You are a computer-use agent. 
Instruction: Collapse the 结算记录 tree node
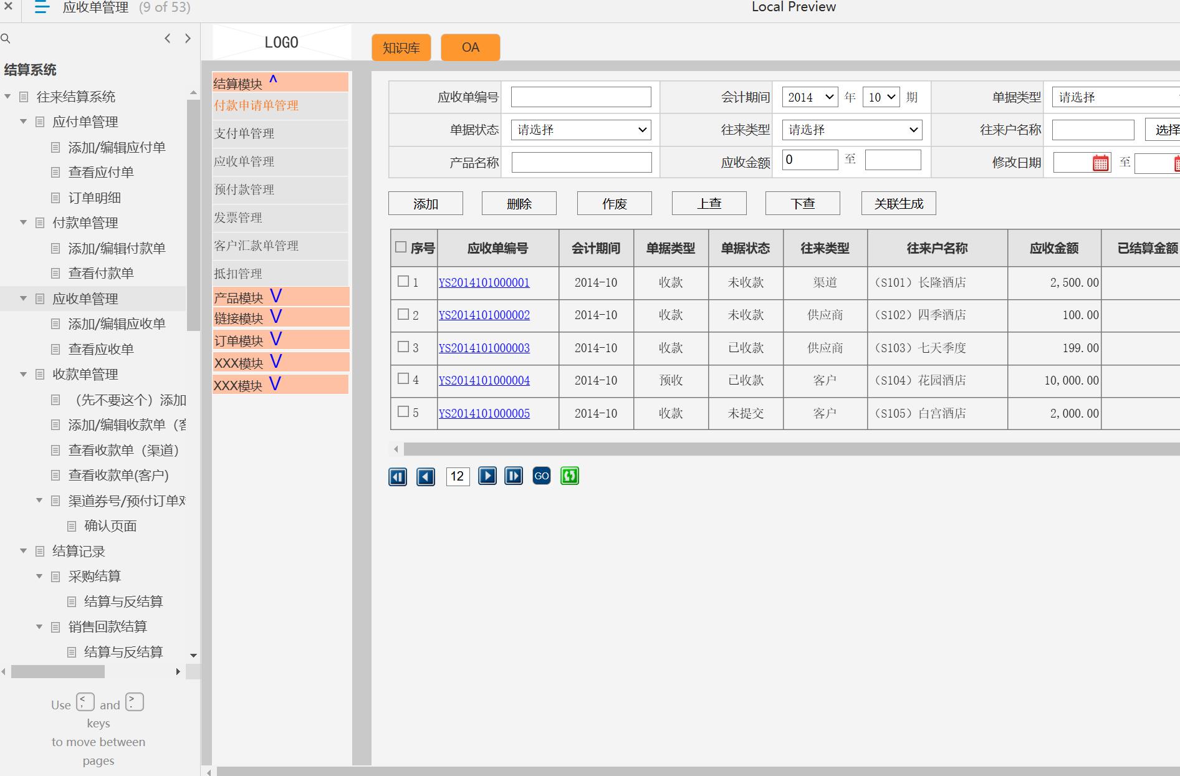[24, 551]
